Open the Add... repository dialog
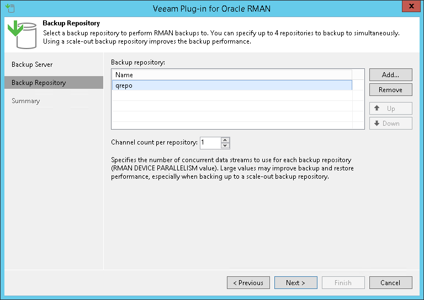424x300 pixels. click(390, 74)
